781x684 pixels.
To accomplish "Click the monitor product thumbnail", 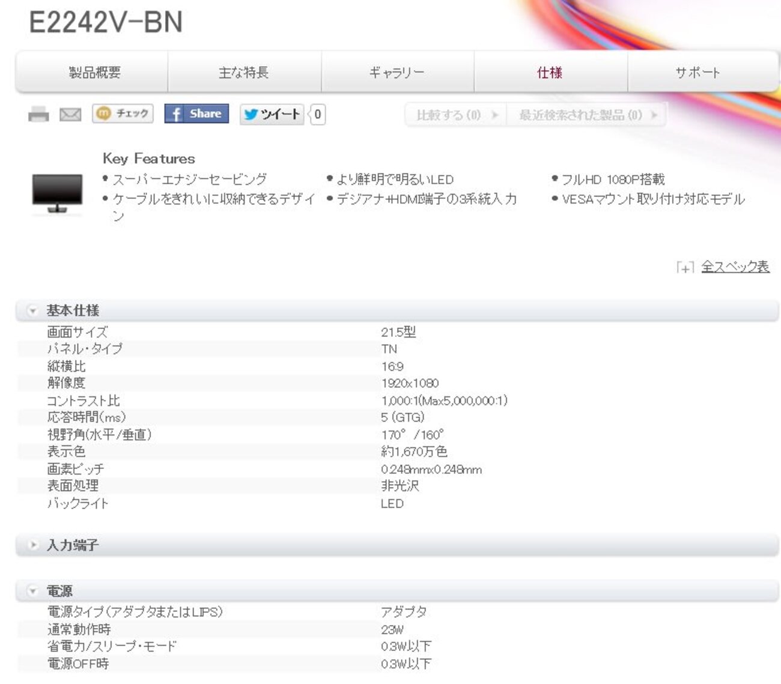I will tap(57, 193).
